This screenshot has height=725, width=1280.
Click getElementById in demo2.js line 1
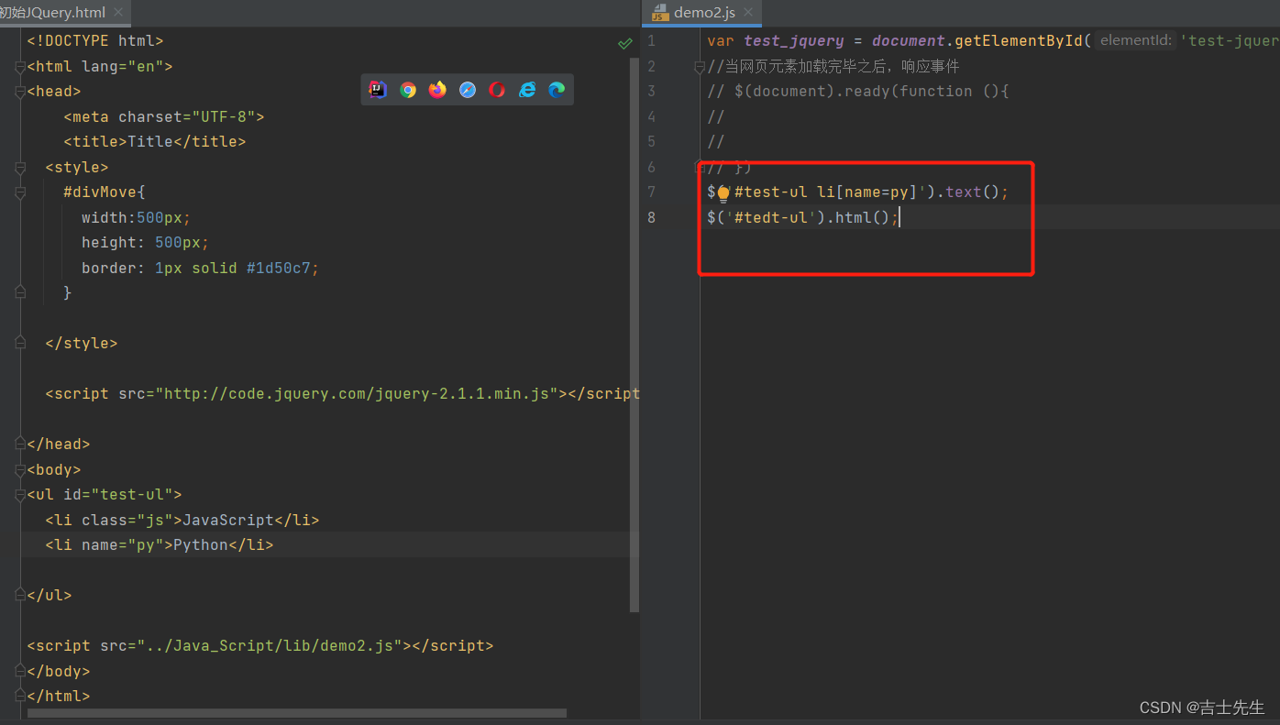click(1019, 41)
